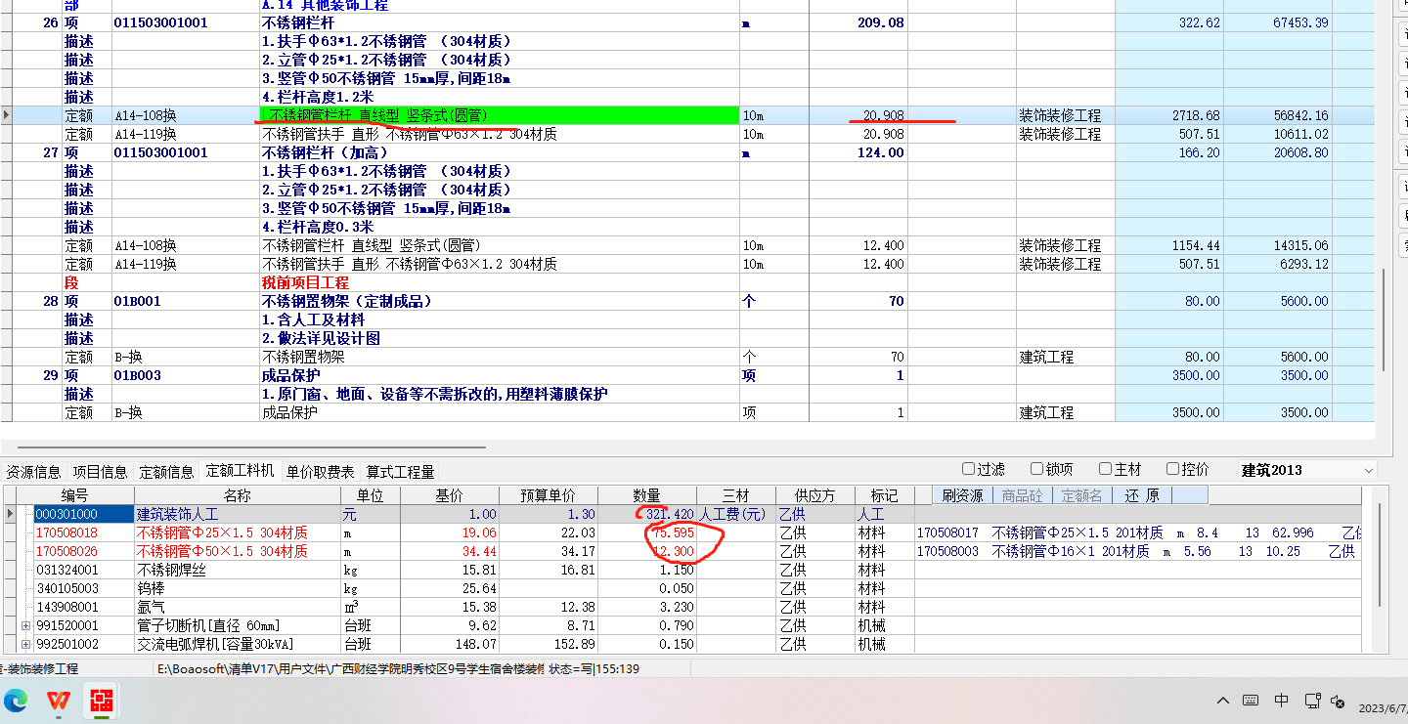Image resolution: width=1408 pixels, height=724 pixels.
Task: Open the touch keyboard tray icon
Action: 1251,701
